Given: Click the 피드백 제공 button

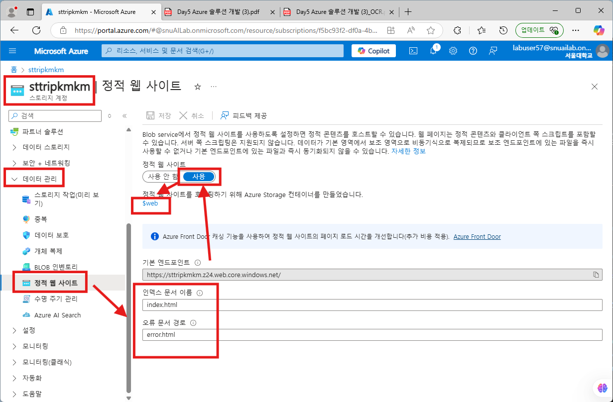Looking at the screenshot, I should click(x=244, y=115).
